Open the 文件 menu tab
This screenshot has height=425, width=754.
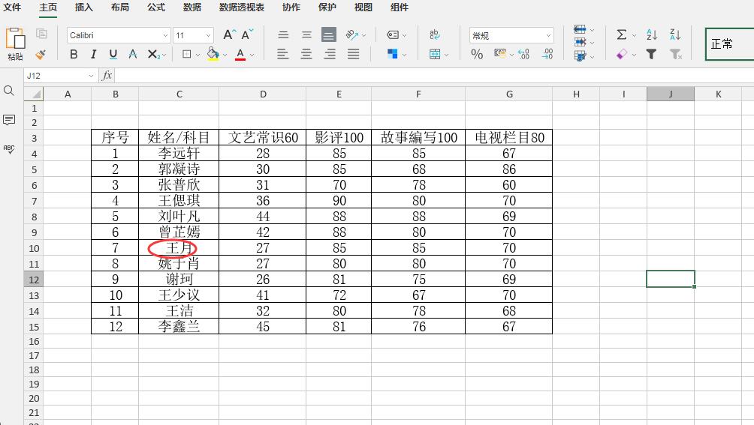[12, 7]
